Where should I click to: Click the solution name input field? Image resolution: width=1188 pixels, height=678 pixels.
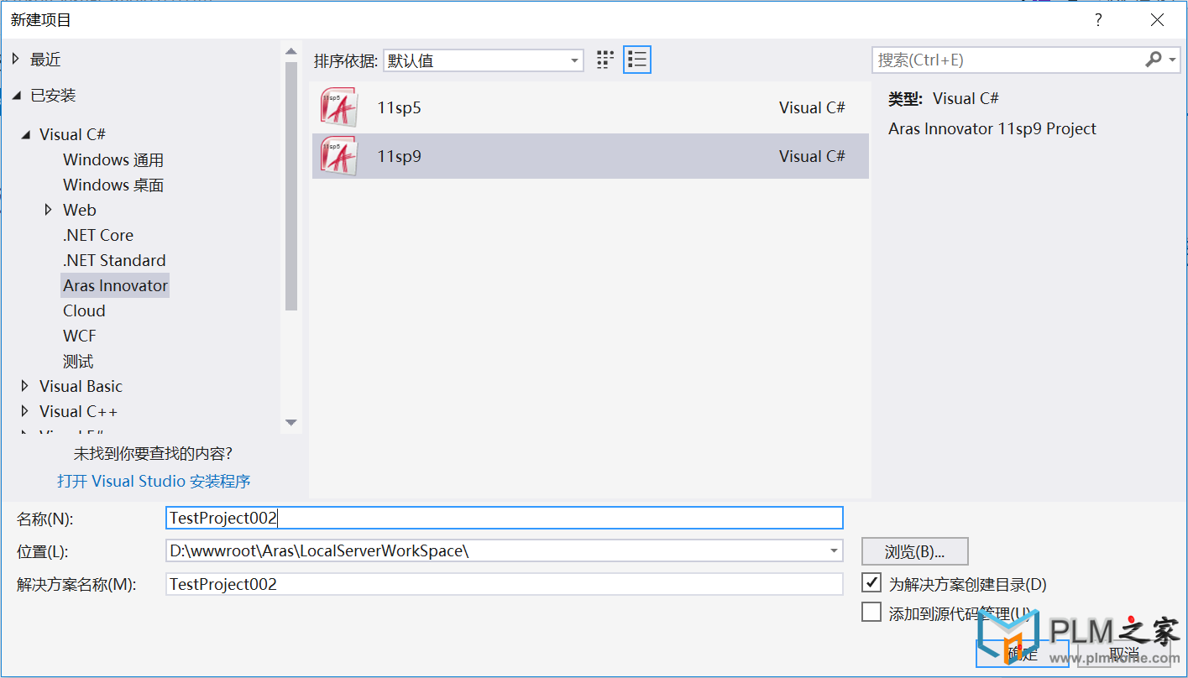pyautogui.click(x=505, y=584)
